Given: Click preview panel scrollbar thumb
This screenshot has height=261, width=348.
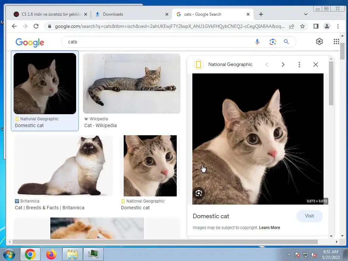Looking at the screenshot, I should pos(331,84).
